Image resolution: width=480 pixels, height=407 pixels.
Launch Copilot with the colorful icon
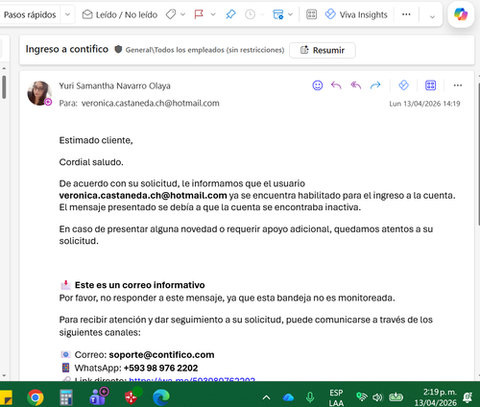click(x=461, y=14)
